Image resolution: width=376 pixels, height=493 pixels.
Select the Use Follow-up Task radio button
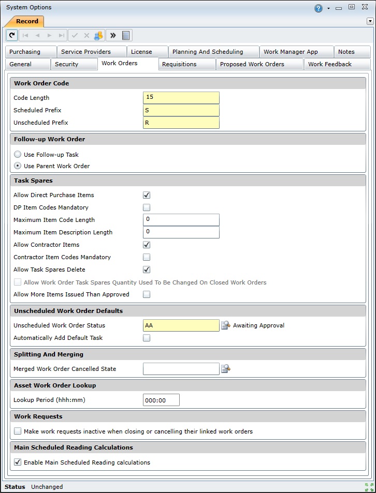click(x=18, y=155)
